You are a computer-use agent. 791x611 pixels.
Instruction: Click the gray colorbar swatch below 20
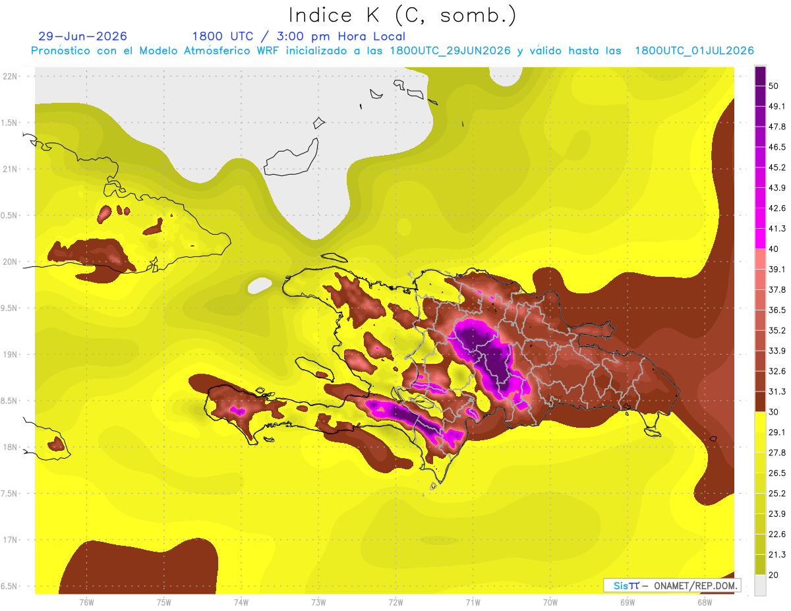tap(760, 585)
